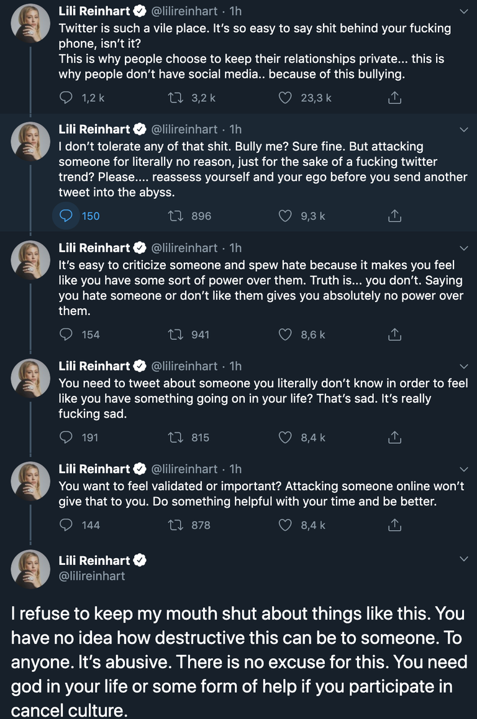Open the chevron menu on the last tweet
This screenshot has height=719, width=477.
point(463,560)
